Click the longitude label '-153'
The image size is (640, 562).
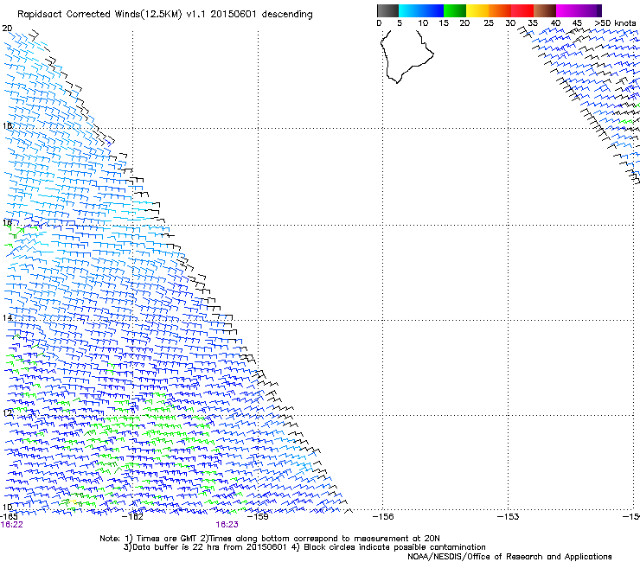pos(509,517)
